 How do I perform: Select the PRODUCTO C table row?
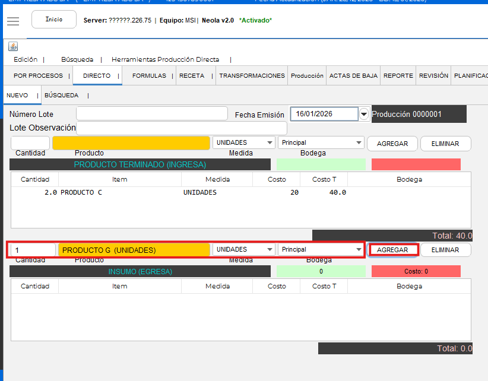(178, 192)
